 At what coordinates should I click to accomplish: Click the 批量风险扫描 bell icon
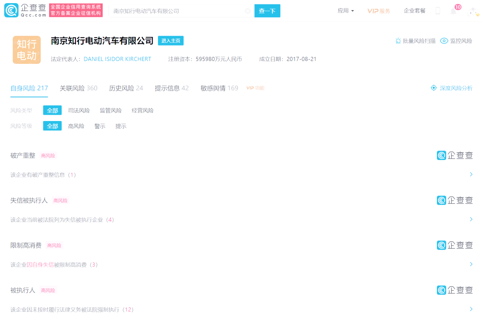[x=398, y=41]
